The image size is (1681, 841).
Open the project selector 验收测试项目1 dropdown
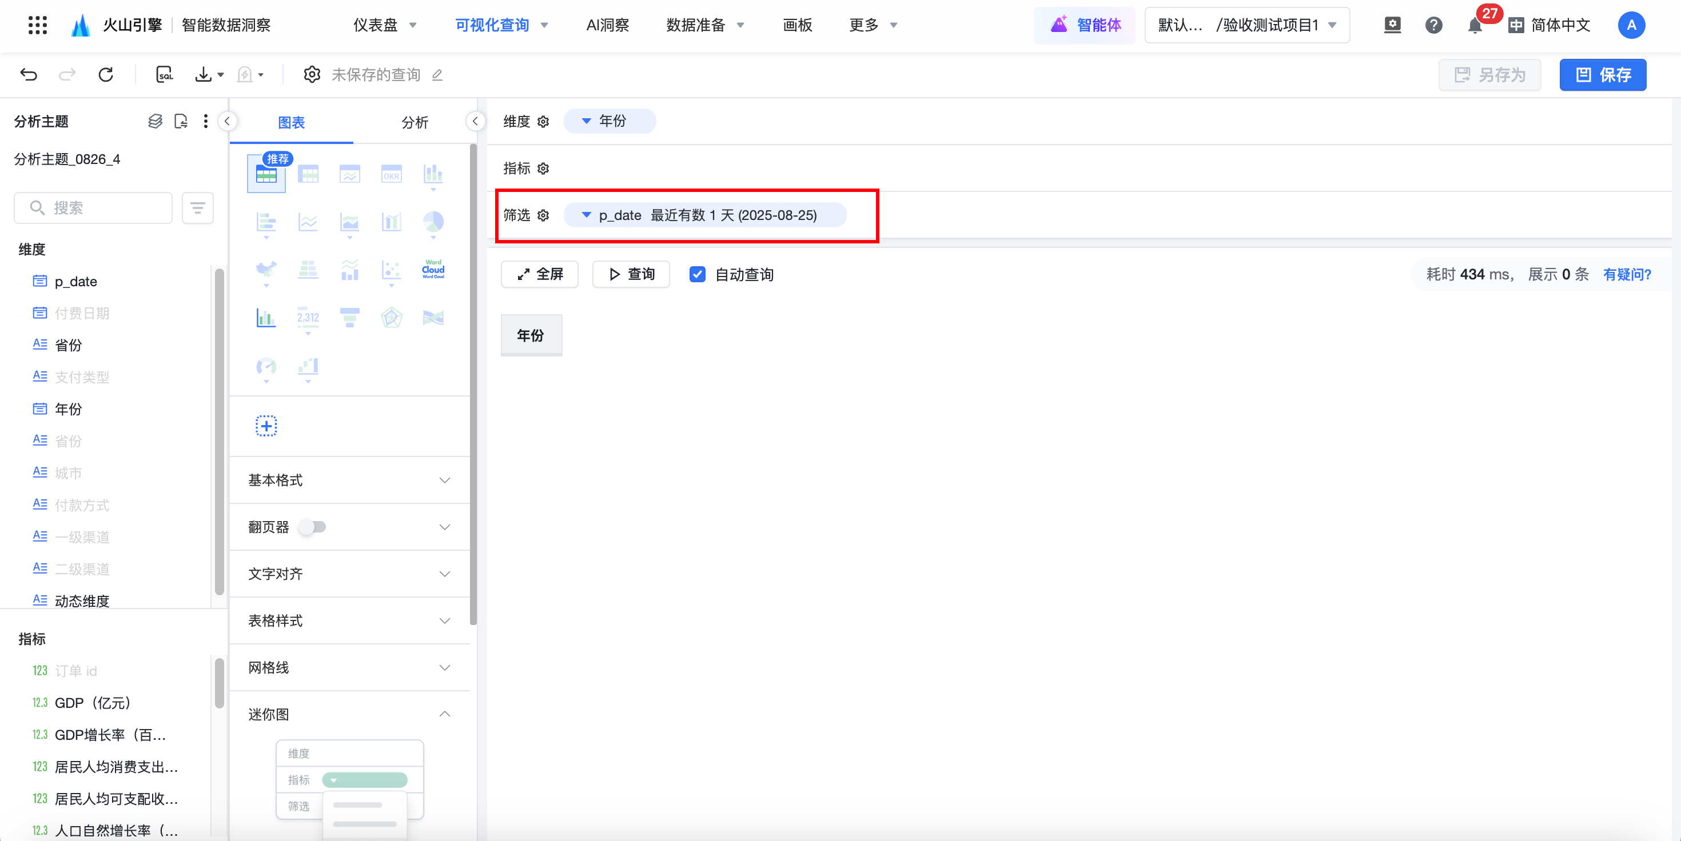[x=1246, y=26]
